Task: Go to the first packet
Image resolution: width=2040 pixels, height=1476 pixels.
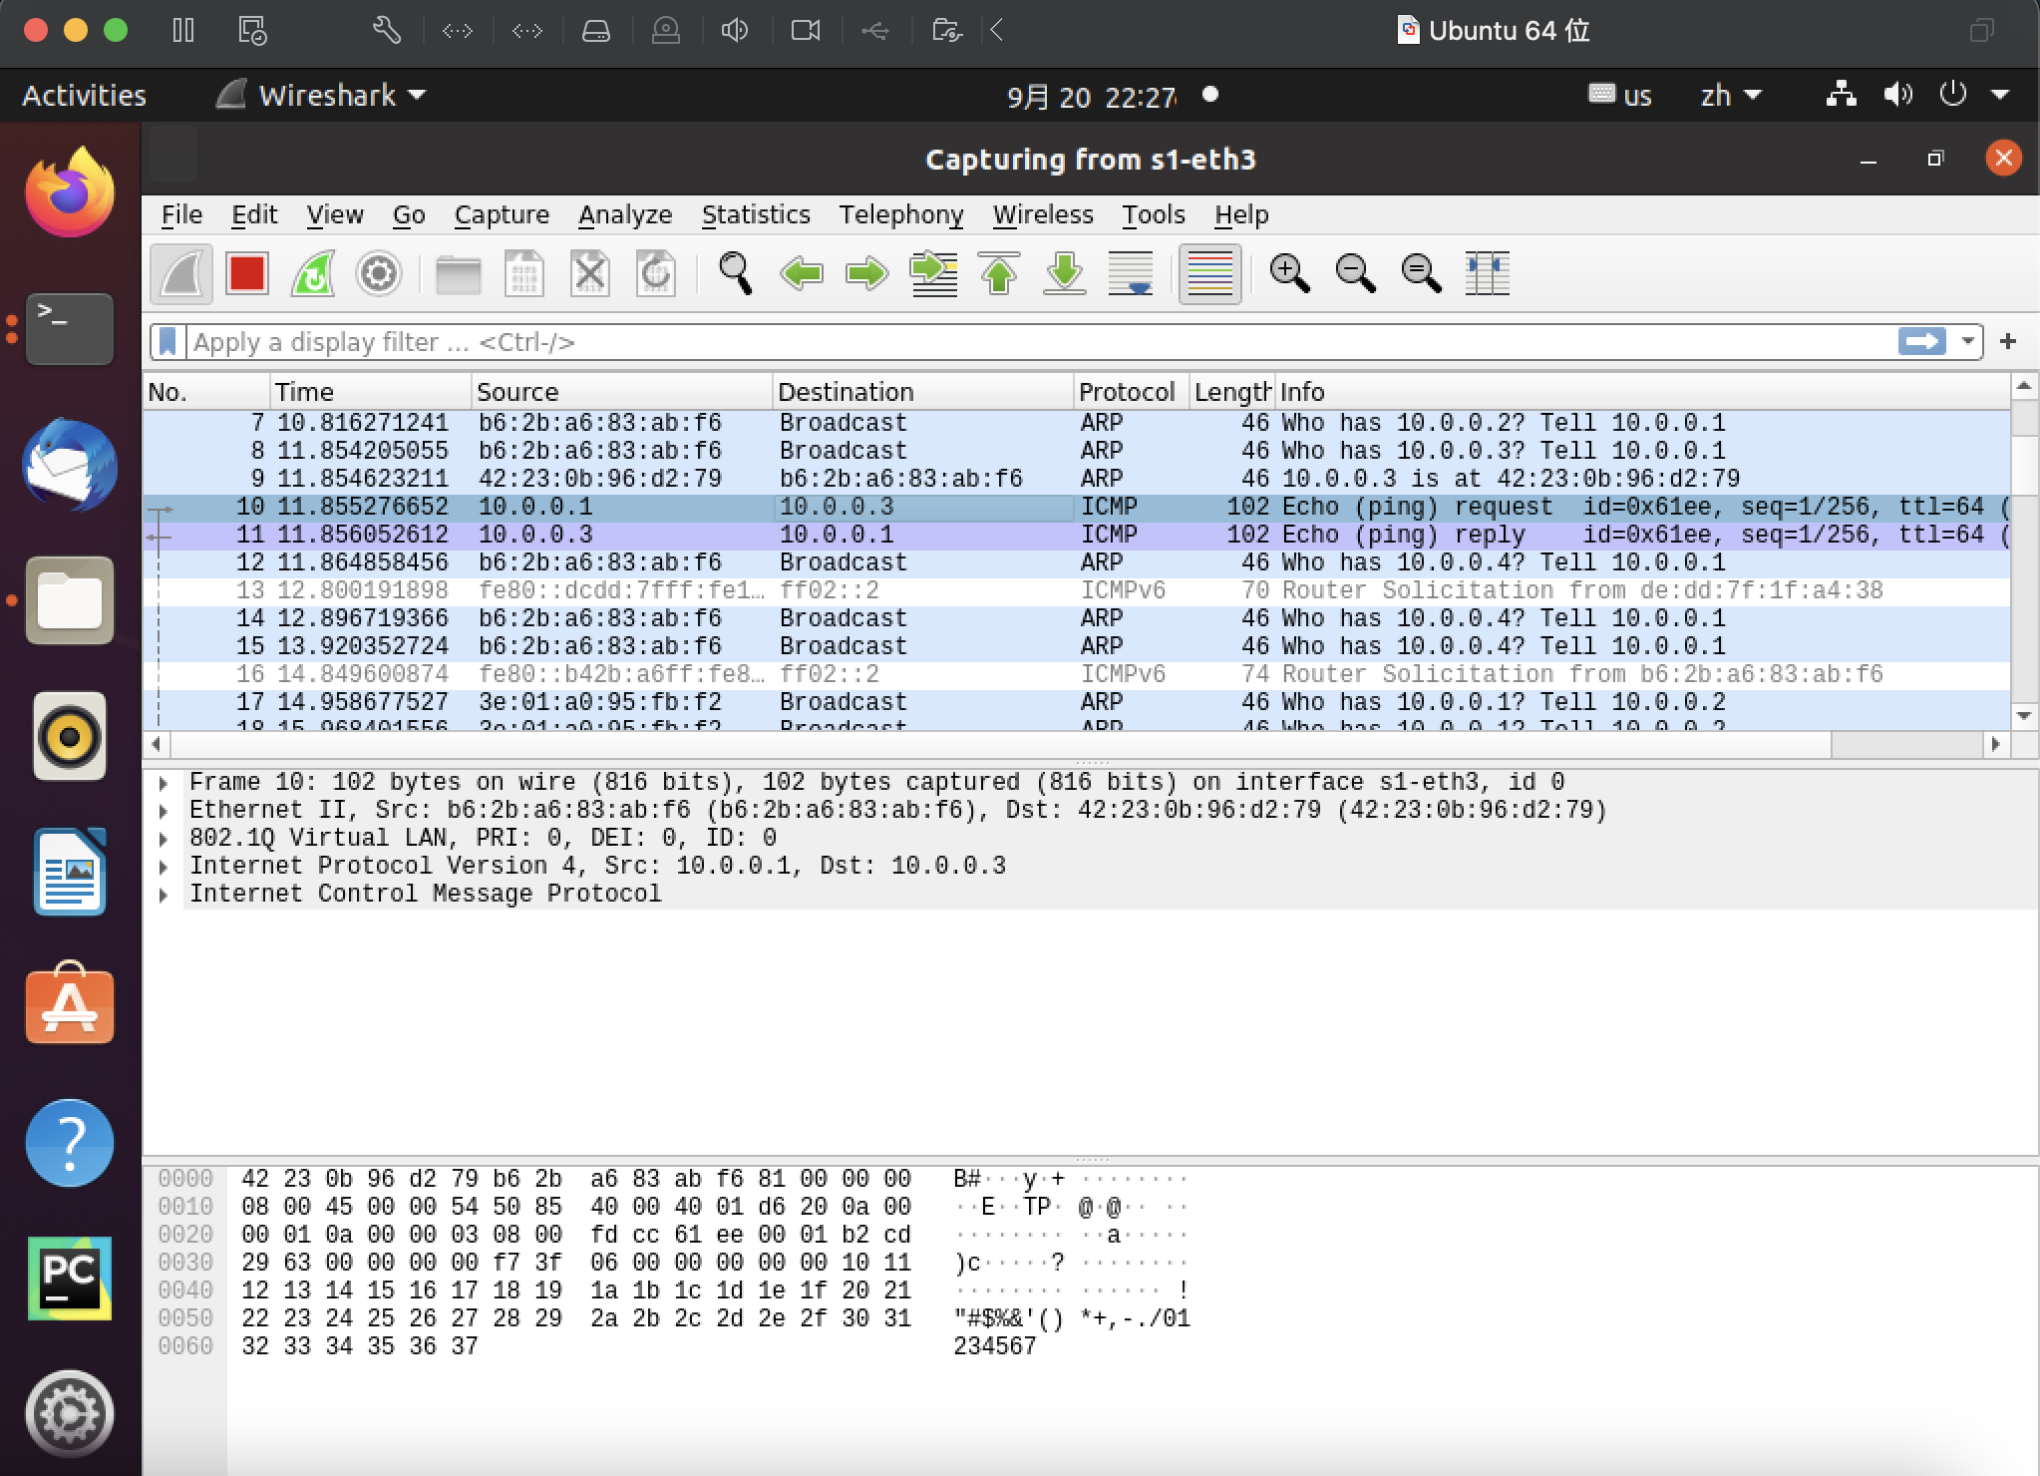Action: coord(999,273)
